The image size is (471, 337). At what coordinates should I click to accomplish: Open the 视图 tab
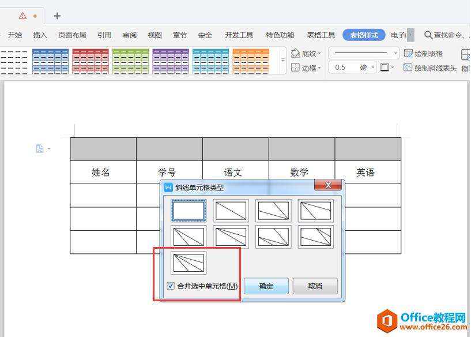click(155, 35)
